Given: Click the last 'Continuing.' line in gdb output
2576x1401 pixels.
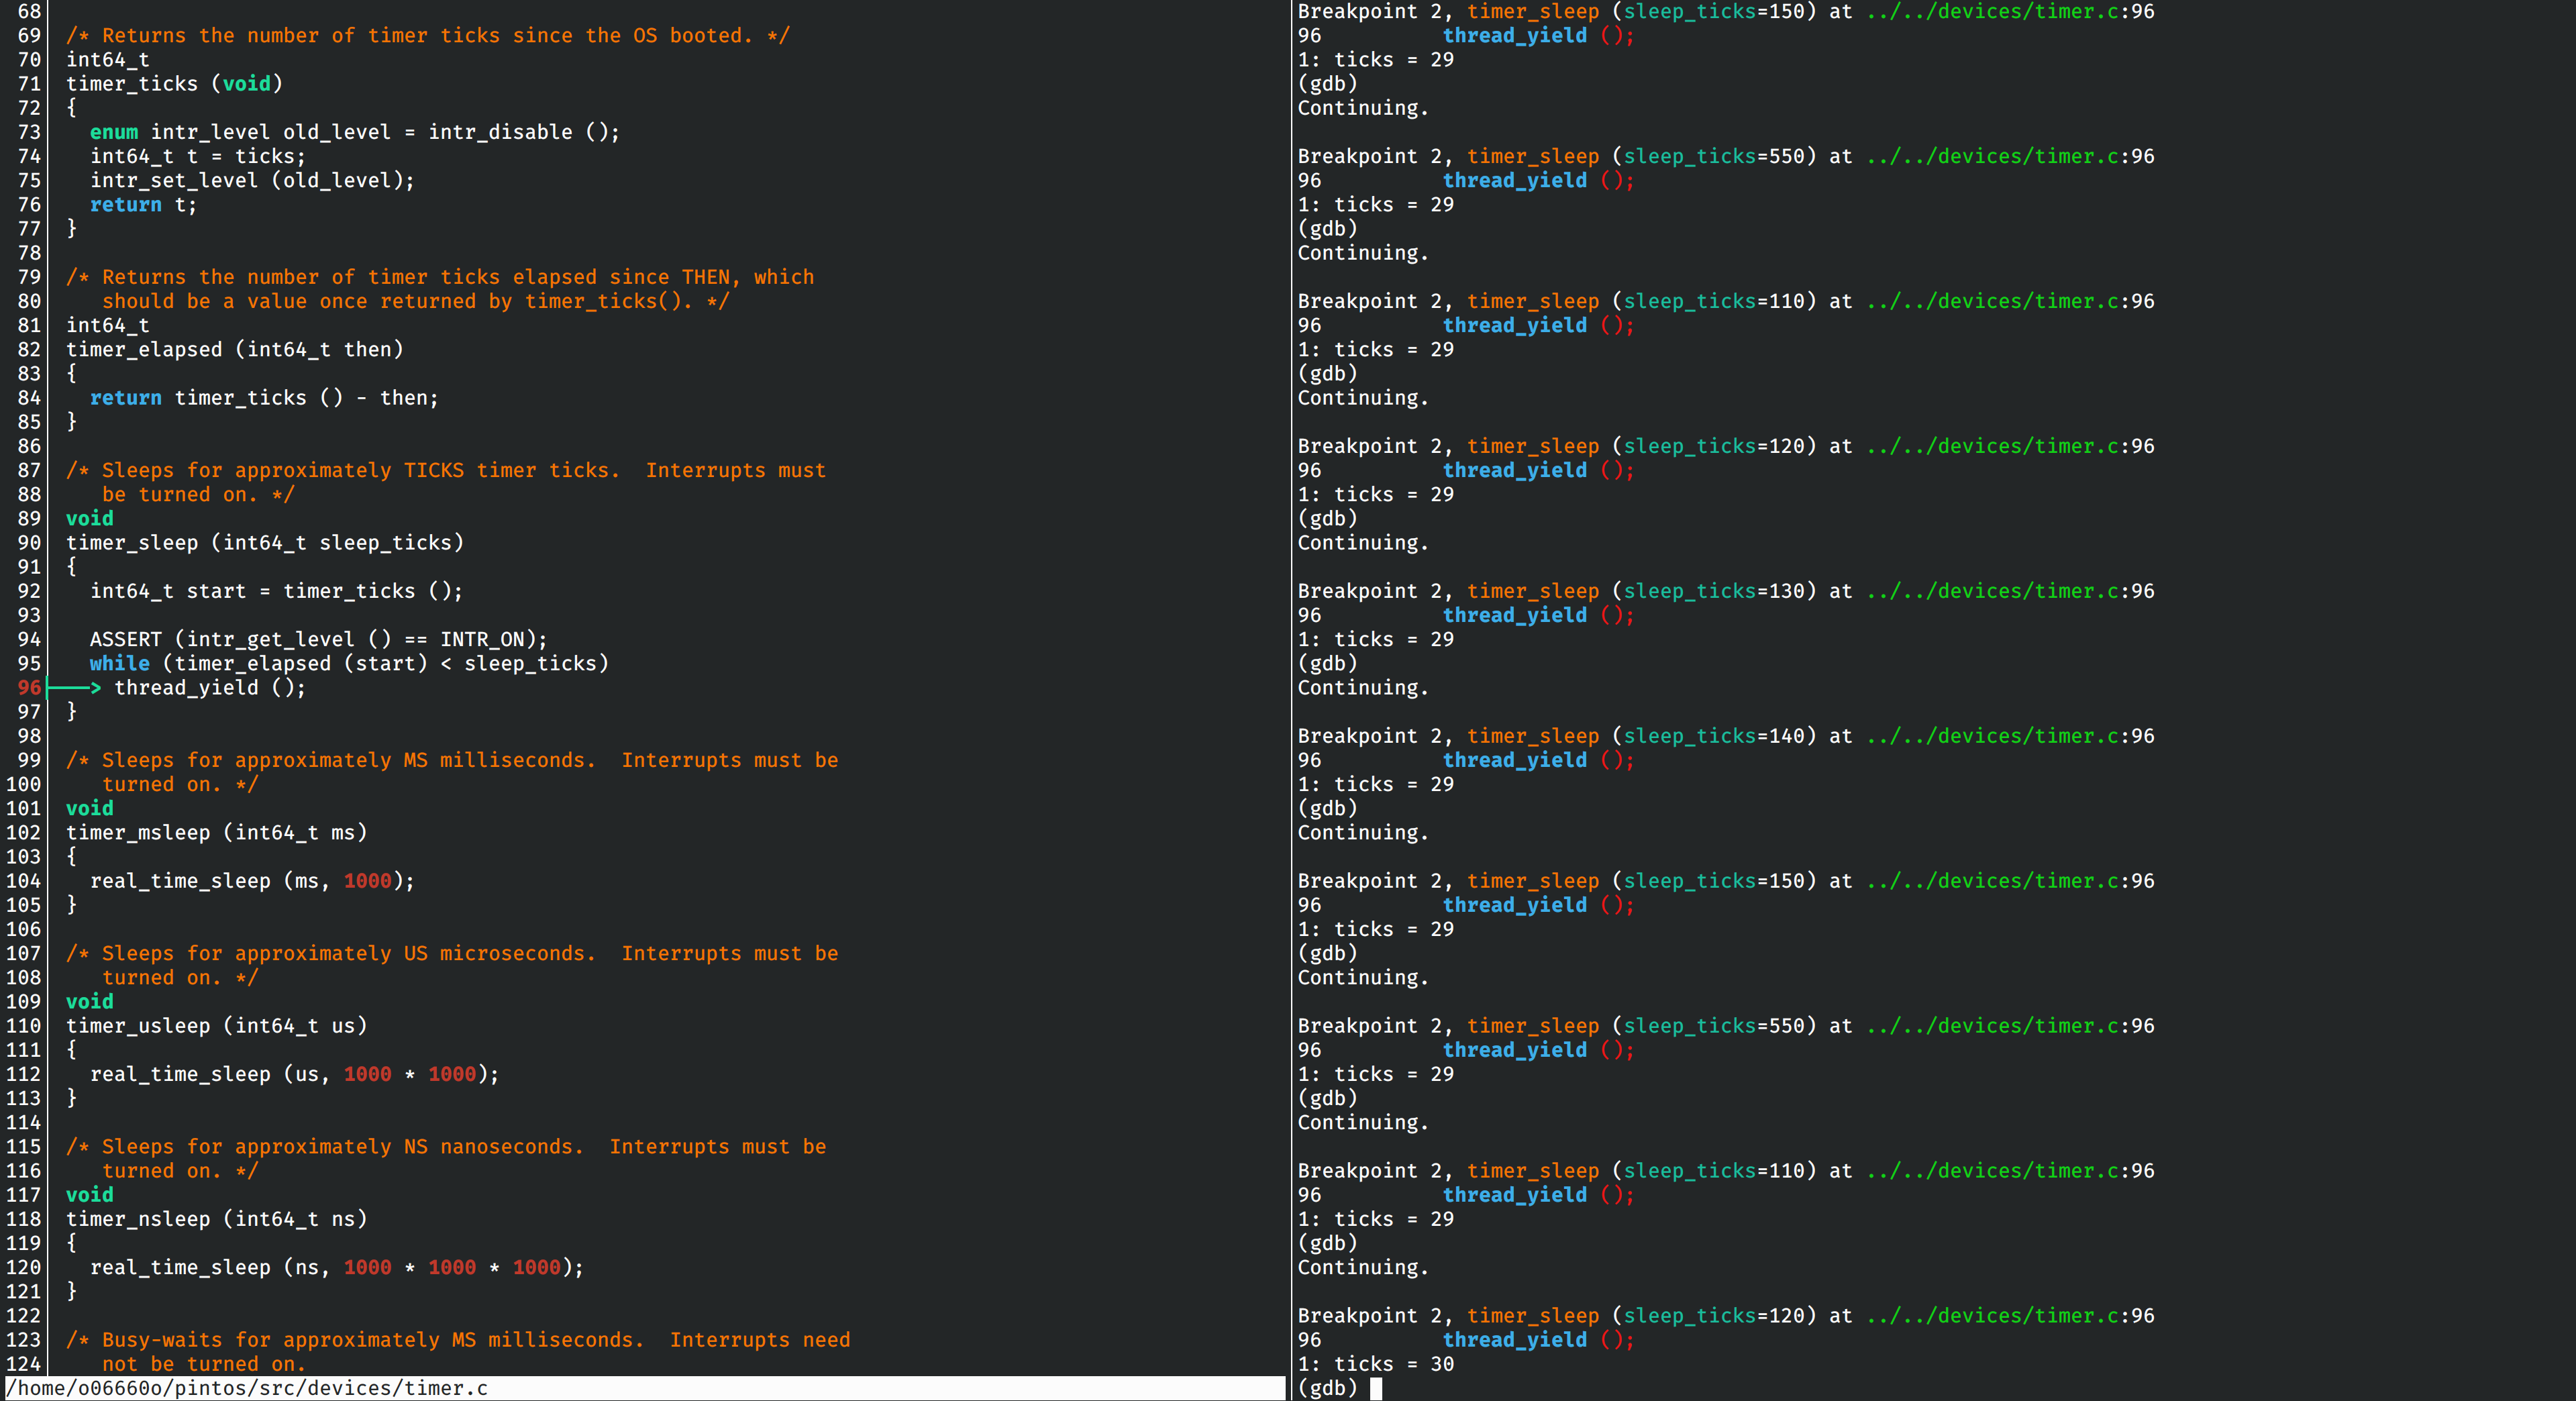Looking at the screenshot, I should 1363,1268.
